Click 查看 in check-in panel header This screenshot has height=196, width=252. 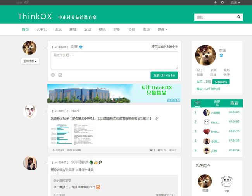point(234,103)
